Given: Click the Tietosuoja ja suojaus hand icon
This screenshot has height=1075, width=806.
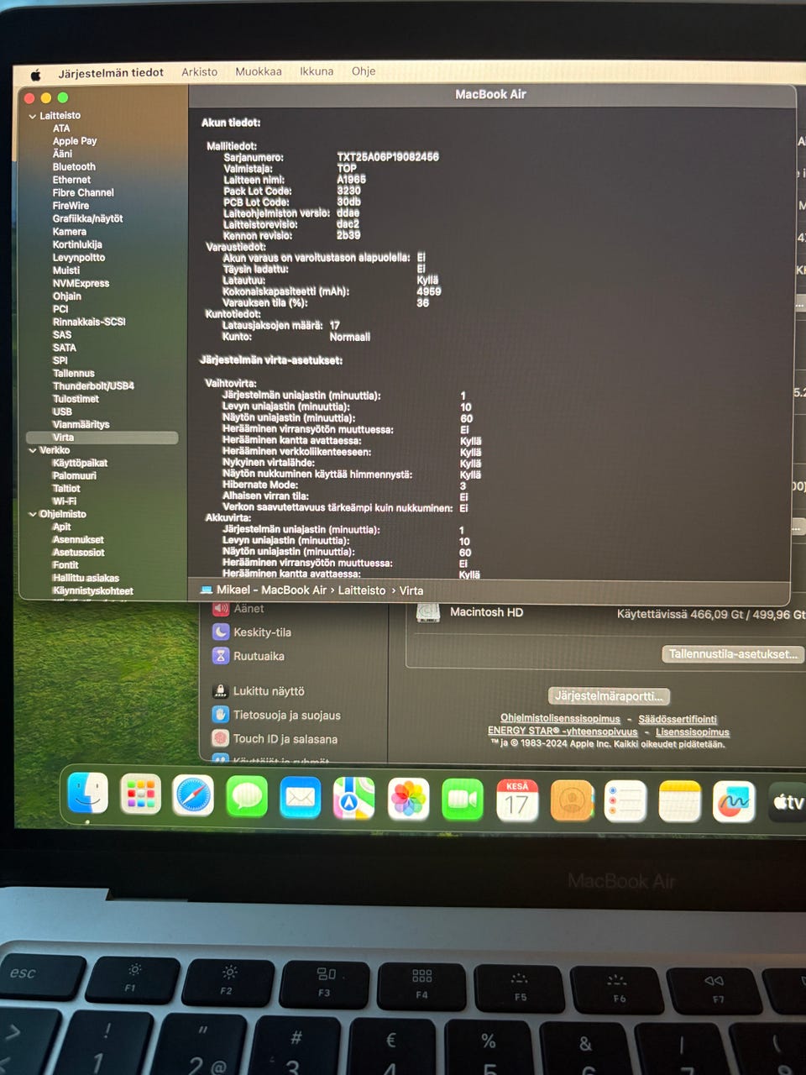Looking at the screenshot, I should pos(220,715).
